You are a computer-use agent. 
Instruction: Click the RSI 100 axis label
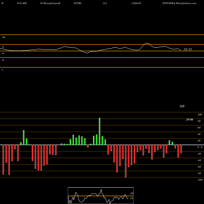point(3,37)
